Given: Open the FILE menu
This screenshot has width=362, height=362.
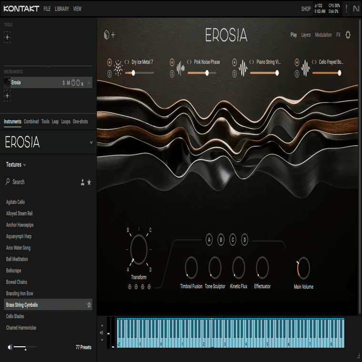Looking at the screenshot, I should click(x=47, y=9).
